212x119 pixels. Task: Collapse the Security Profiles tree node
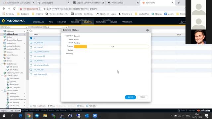coord(2,91)
